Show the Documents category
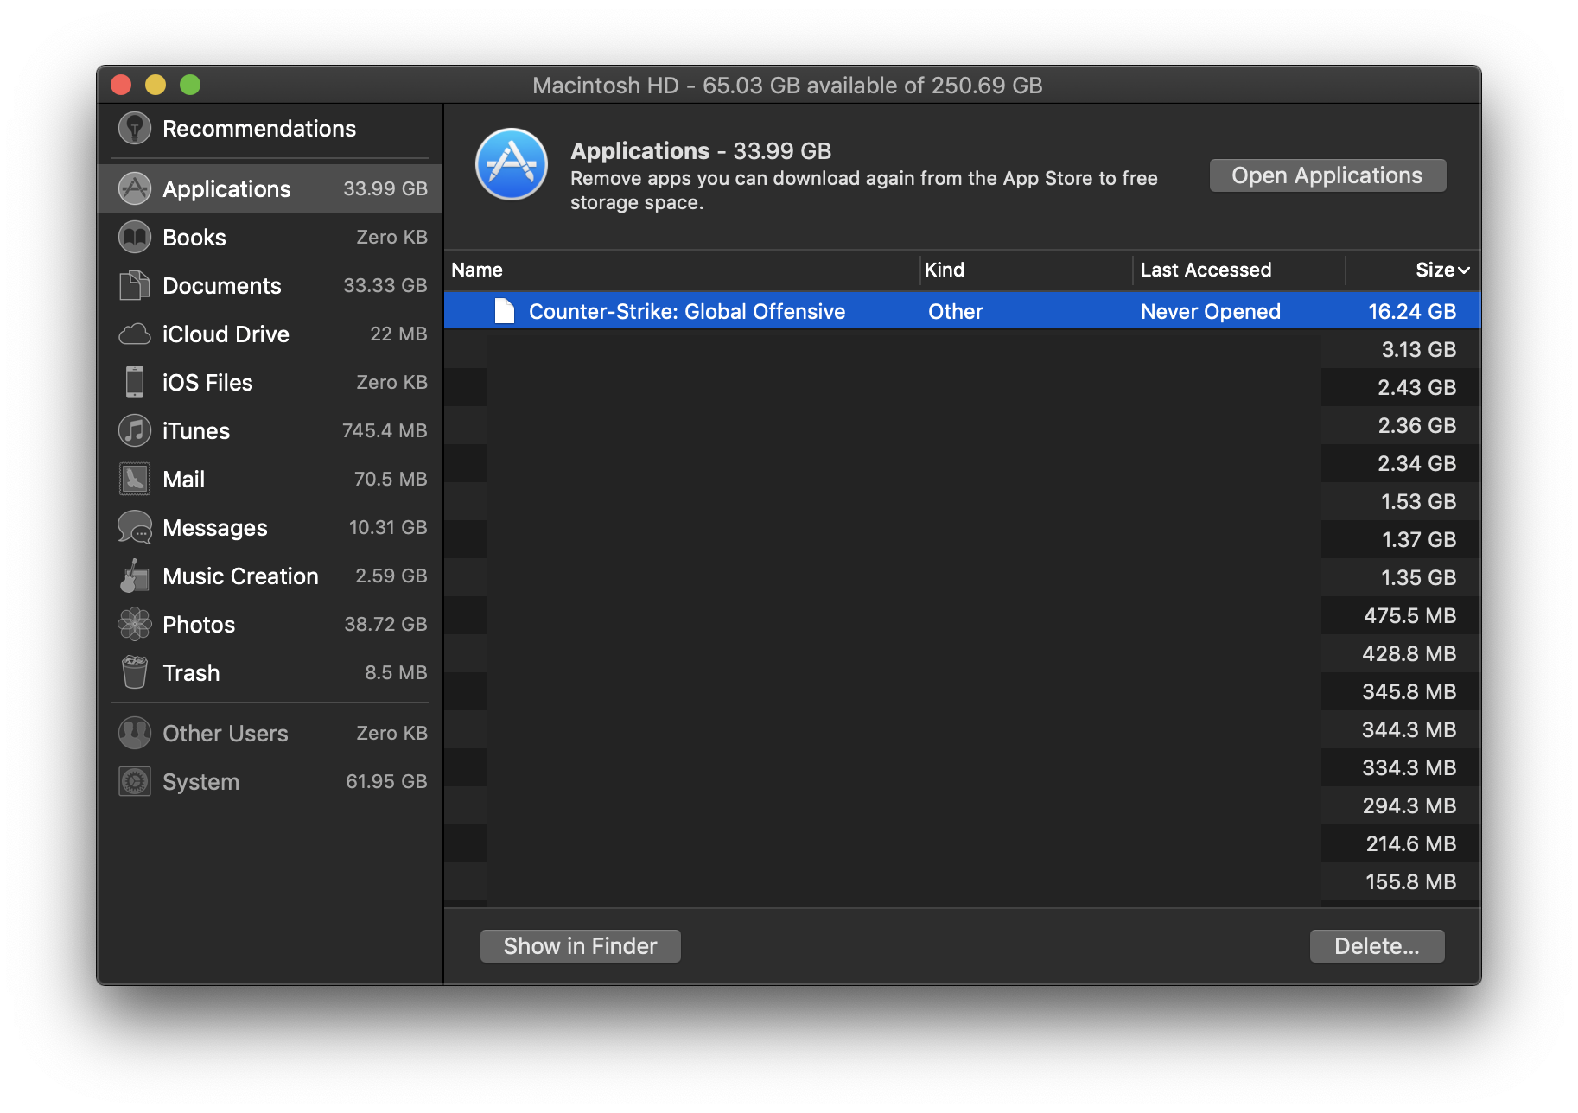 pyautogui.click(x=270, y=286)
